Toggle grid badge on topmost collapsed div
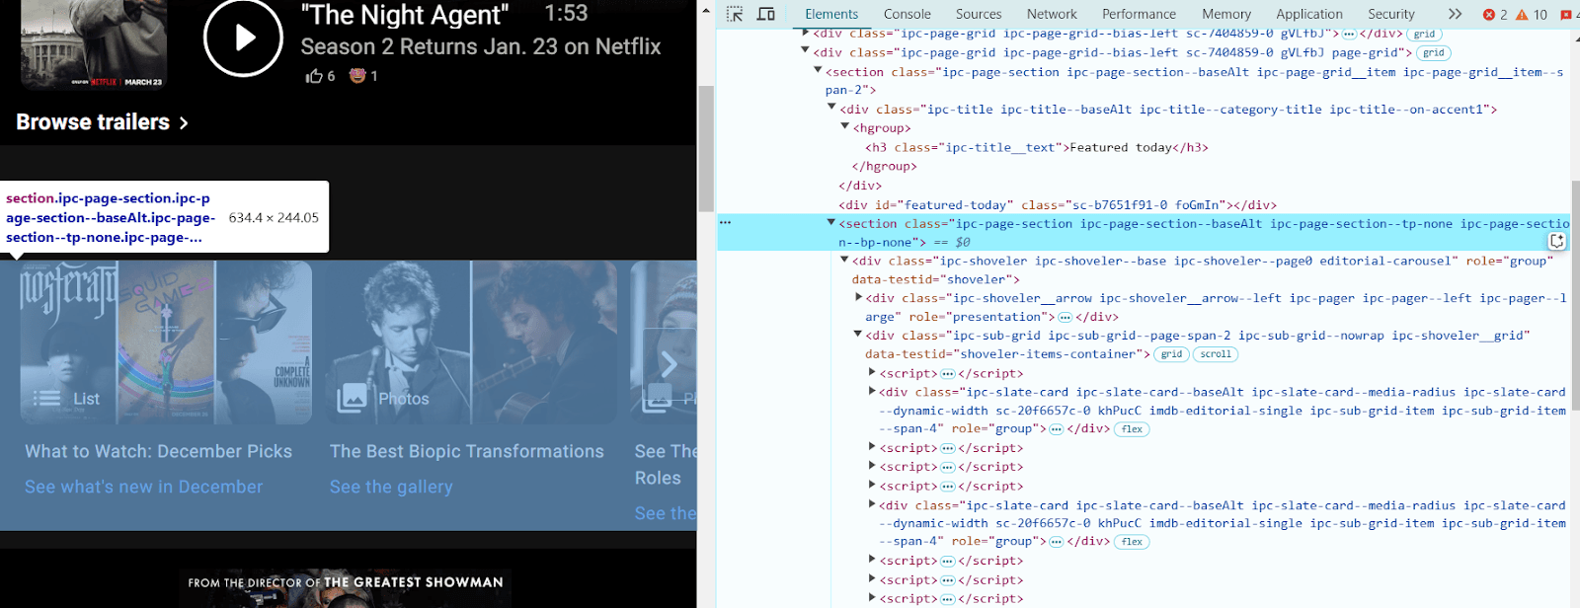Image resolution: width=1580 pixels, height=608 pixels. click(1424, 34)
